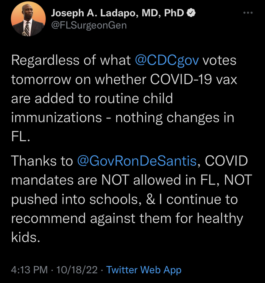Visit the @GovRonDeSantis mention link

[136, 161]
